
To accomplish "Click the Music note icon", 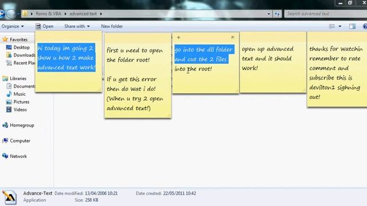I will [x=9, y=94].
